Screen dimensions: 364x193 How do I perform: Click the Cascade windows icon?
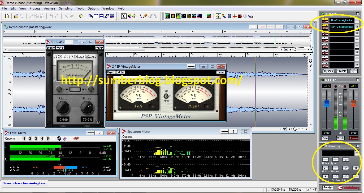click(90, 16)
